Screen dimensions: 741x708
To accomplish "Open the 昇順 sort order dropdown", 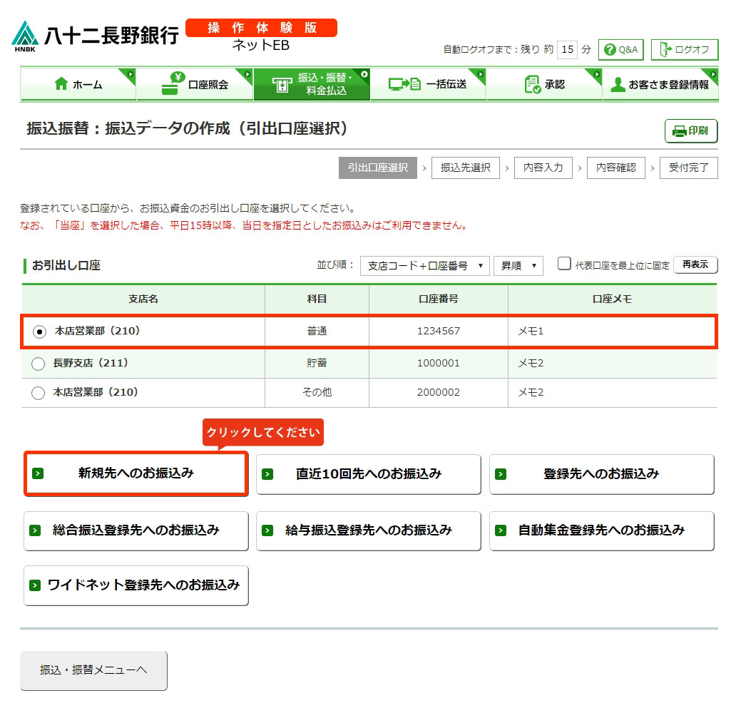I will click(518, 266).
